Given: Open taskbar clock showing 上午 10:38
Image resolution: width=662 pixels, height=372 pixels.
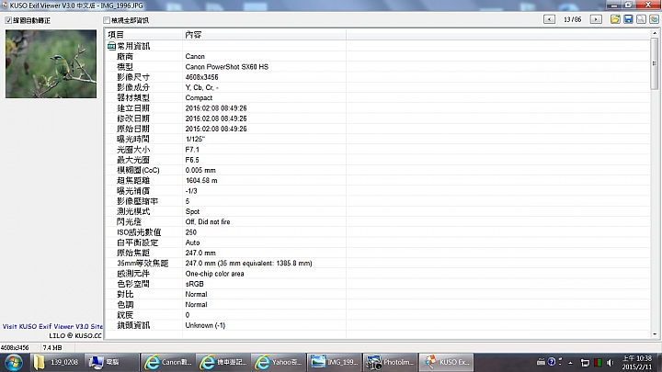Looking at the screenshot, I should pos(636,362).
